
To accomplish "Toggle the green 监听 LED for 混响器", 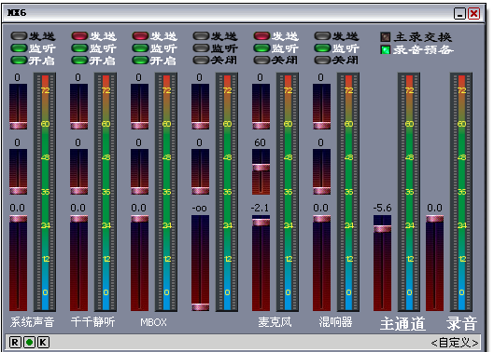I will click(x=322, y=48).
